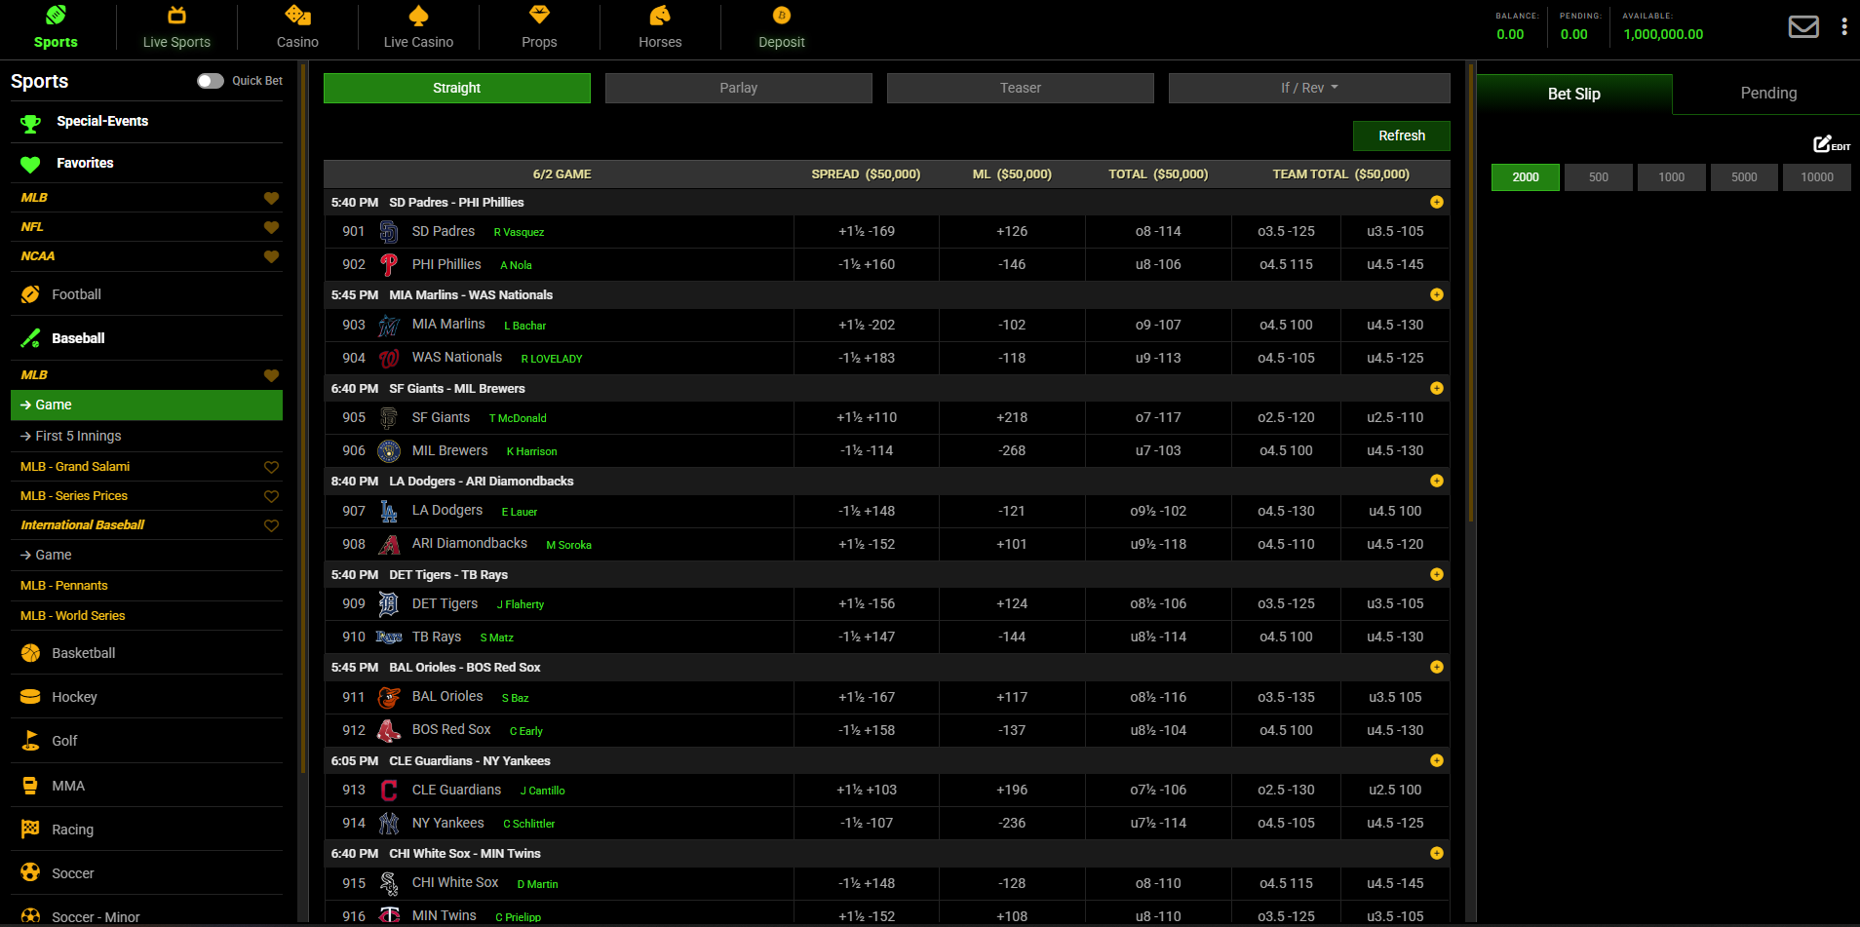Open the three-dot account menu
This screenshot has width=1860, height=927.
pos(1844,27)
